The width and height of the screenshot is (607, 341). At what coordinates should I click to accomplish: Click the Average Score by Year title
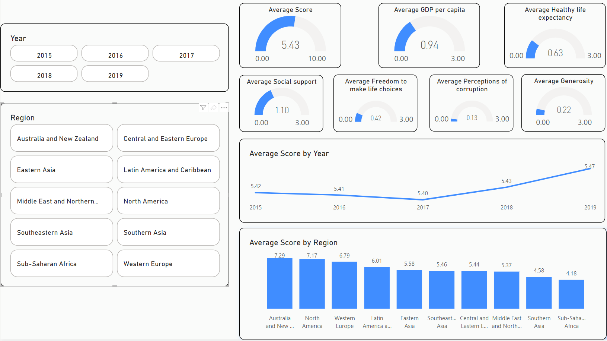(x=289, y=154)
